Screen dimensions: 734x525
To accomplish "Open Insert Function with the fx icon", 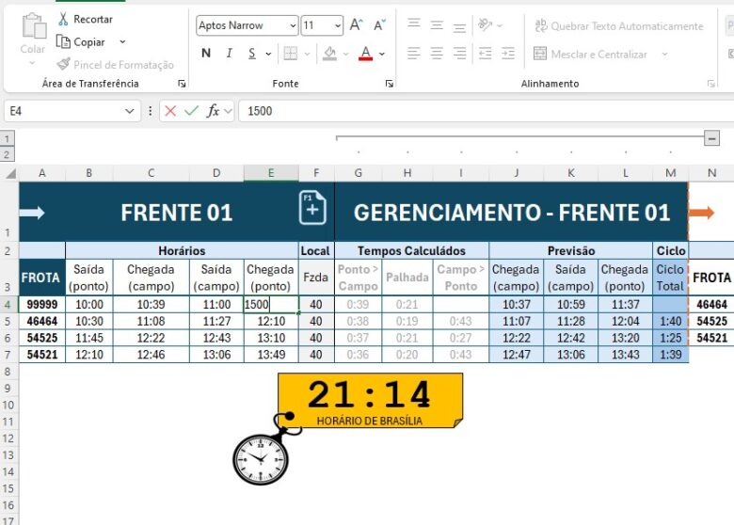I will (x=214, y=111).
